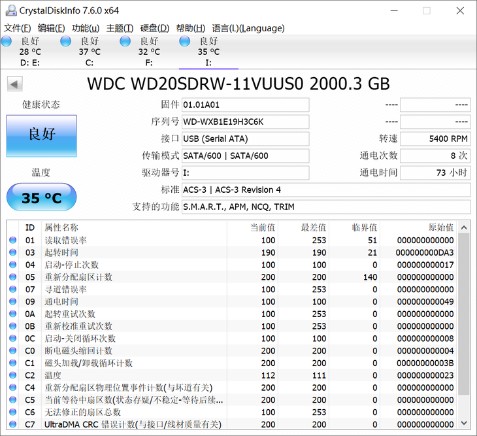Viewport: 477px width, 436px height.
Task: Click the 良好 health status button
Action: pyautogui.click(x=42, y=136)
